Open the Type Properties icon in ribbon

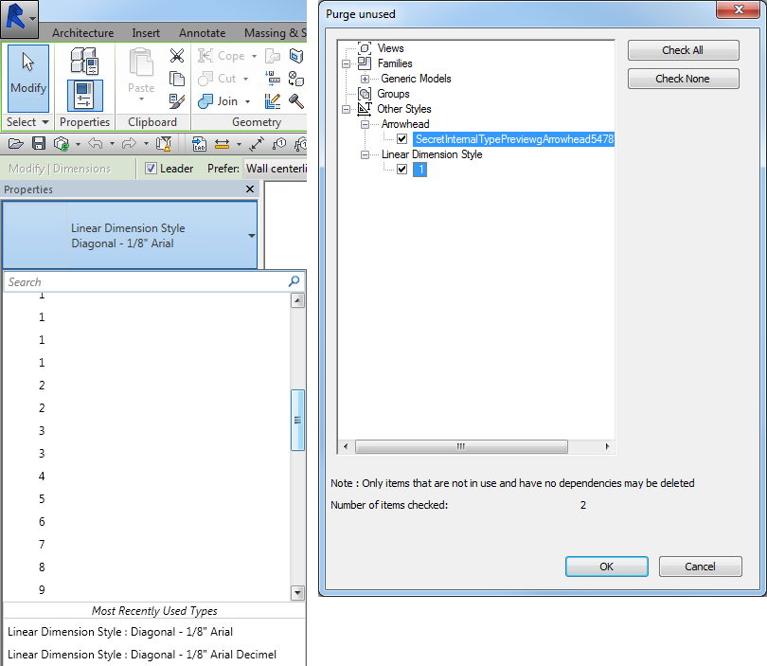pyautogui.click(x=84, y=61)
